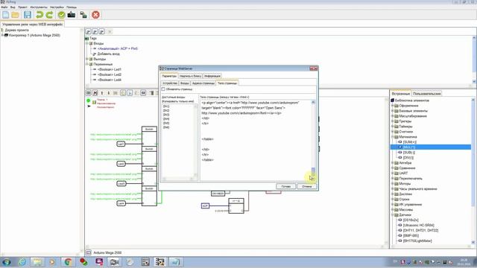Click inside the page body HTML text area

(256, 140)
